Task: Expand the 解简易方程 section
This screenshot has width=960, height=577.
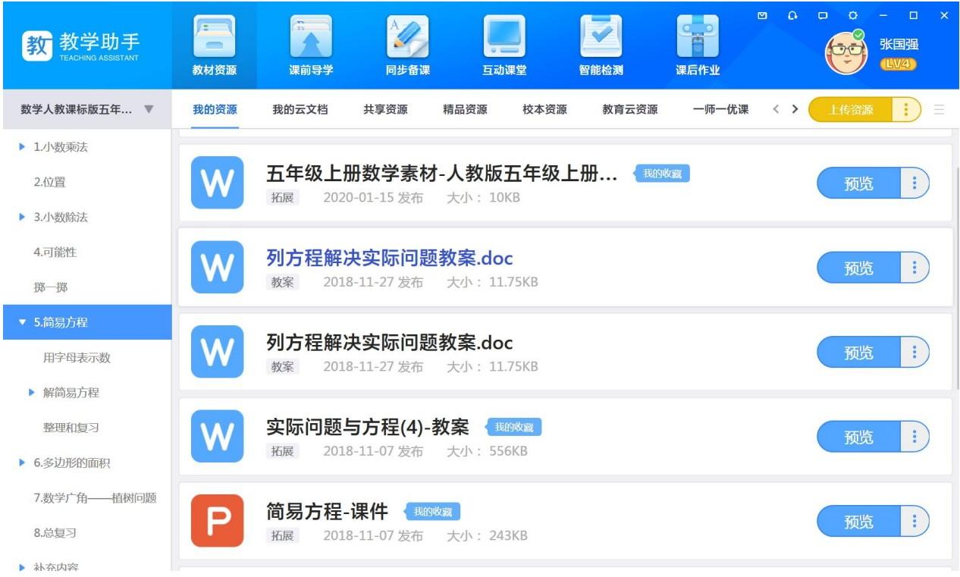Action: tap(32, 392)
